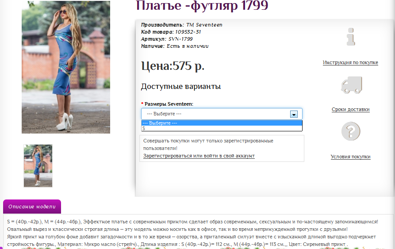The width and height of the screenshot is (395, 249).
Task: Click the price text Цена:575 р.
Action: (x=173, y=66)
